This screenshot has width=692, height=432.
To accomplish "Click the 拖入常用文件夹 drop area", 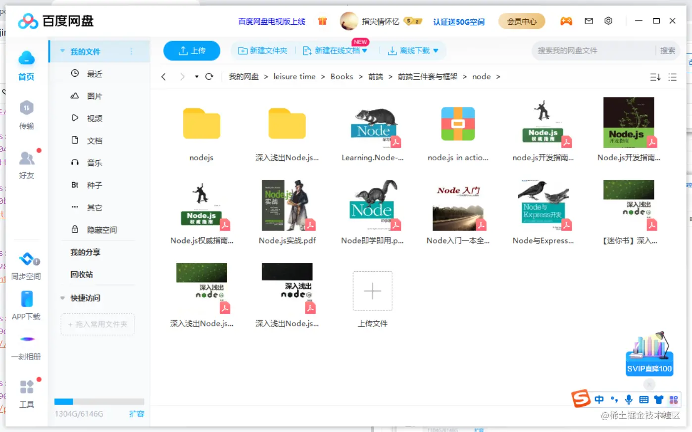I will click(98, 324).
